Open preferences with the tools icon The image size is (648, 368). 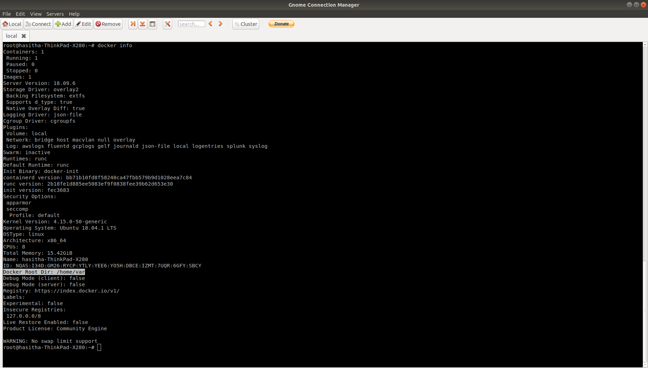(x=168, y=24)
